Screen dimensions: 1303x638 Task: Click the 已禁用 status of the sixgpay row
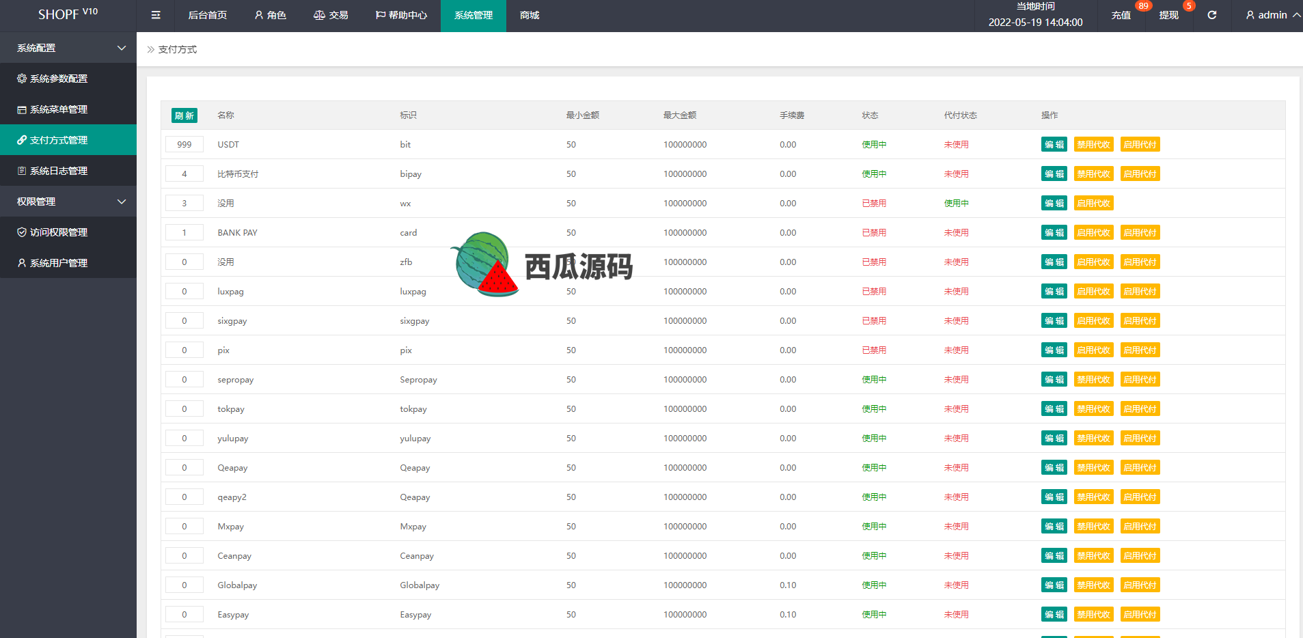coord(874,321)
